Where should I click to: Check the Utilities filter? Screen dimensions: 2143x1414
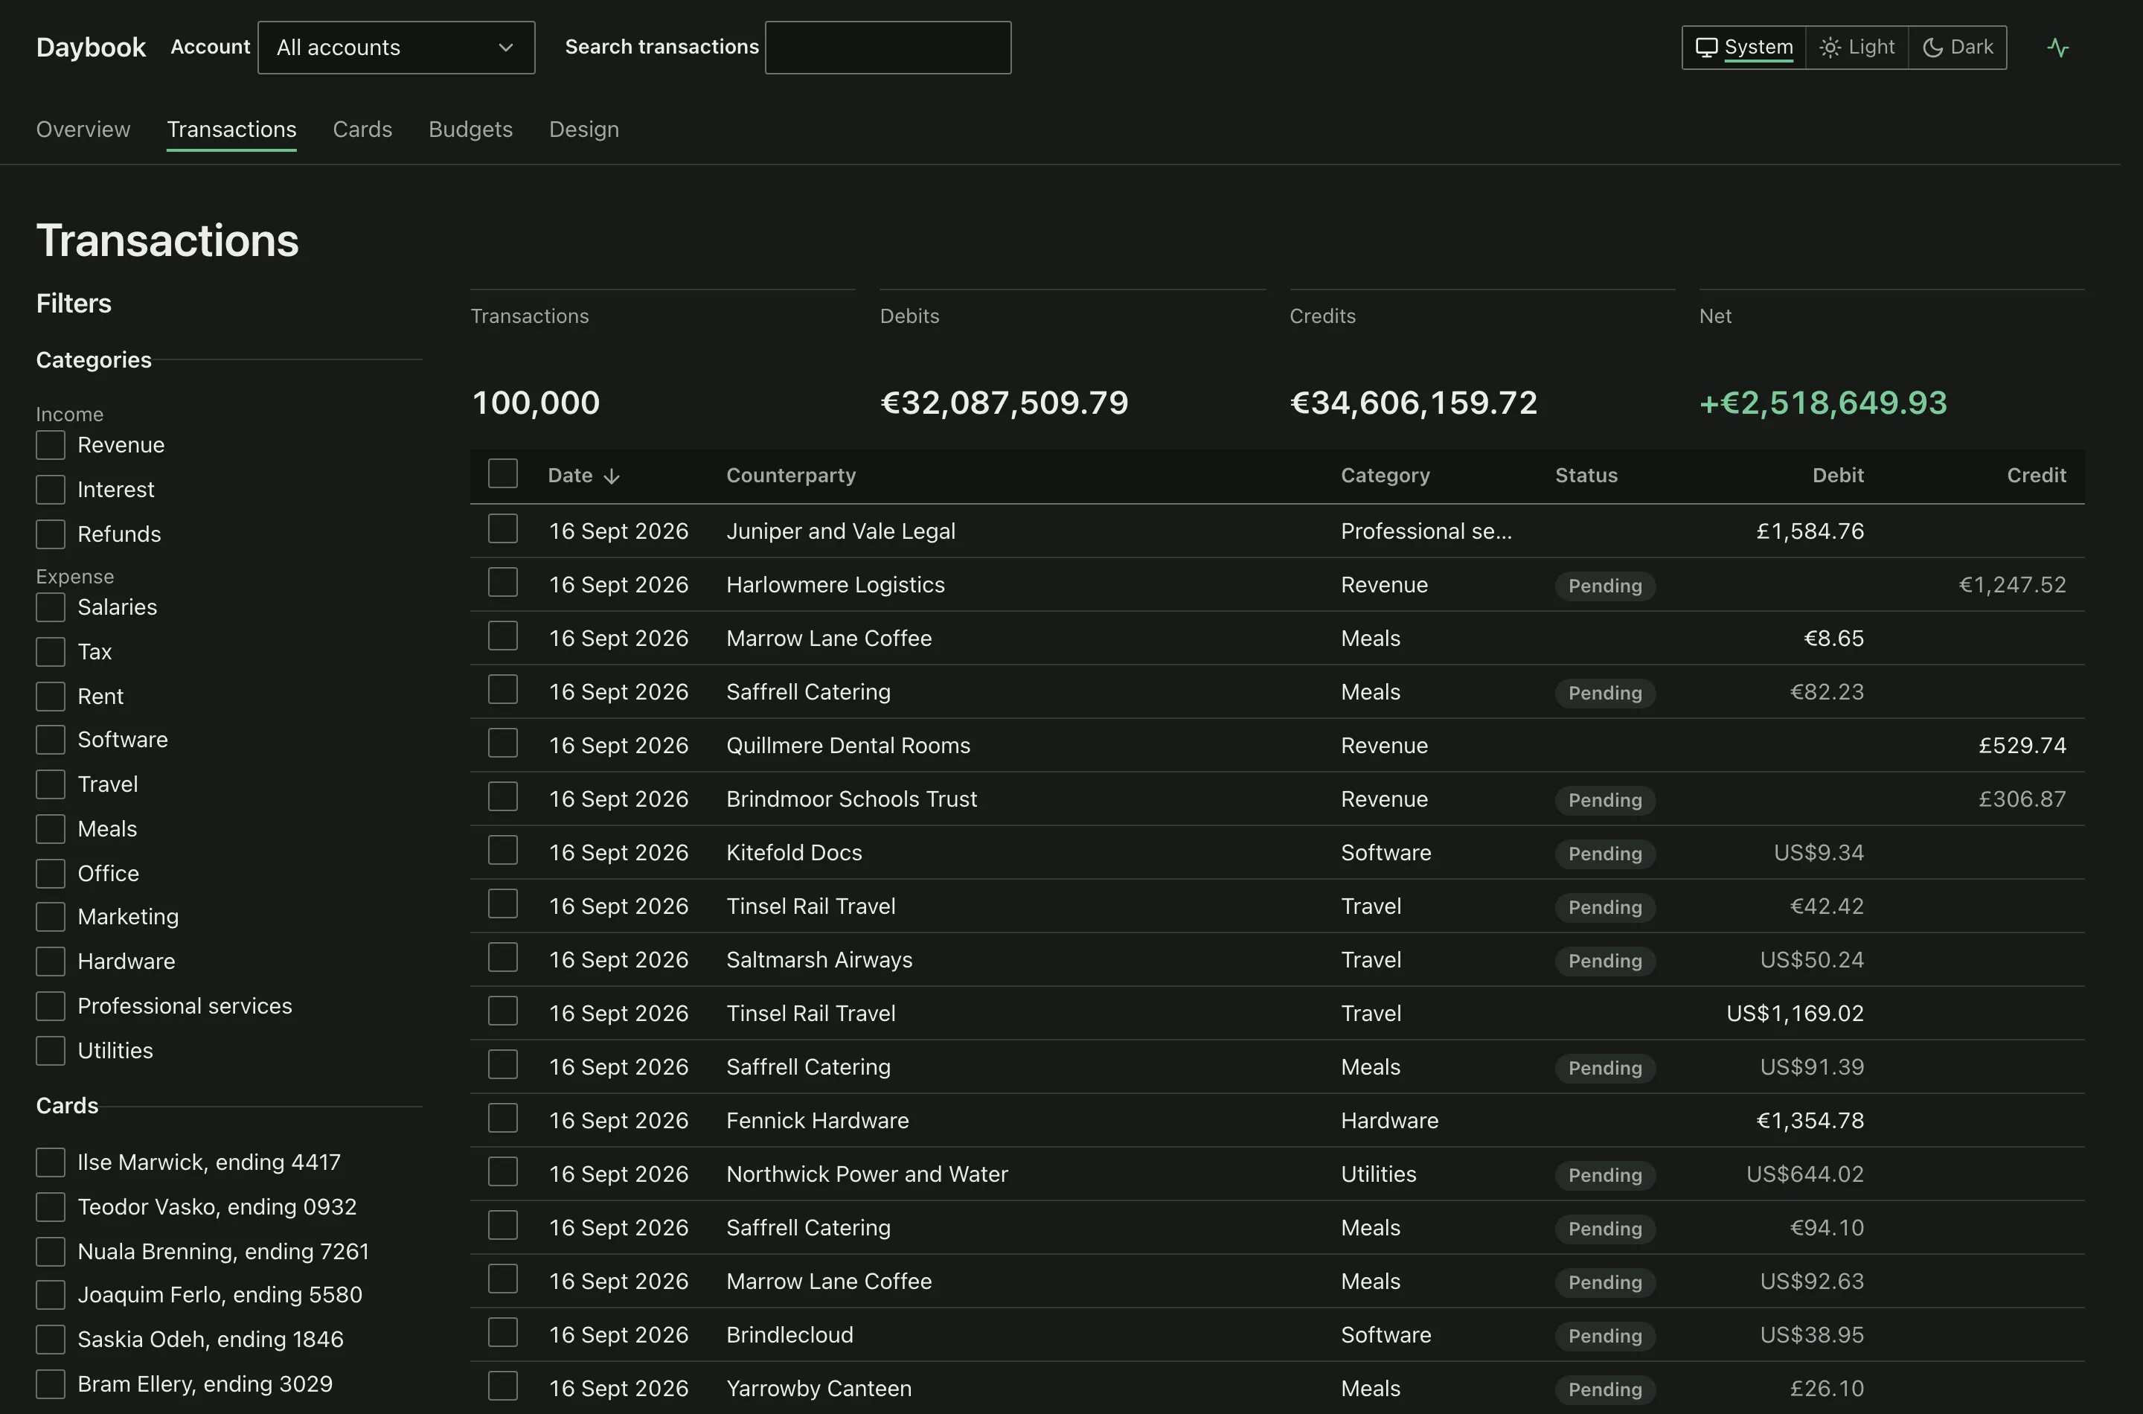pyautogui.click(x=51, y=1051)
